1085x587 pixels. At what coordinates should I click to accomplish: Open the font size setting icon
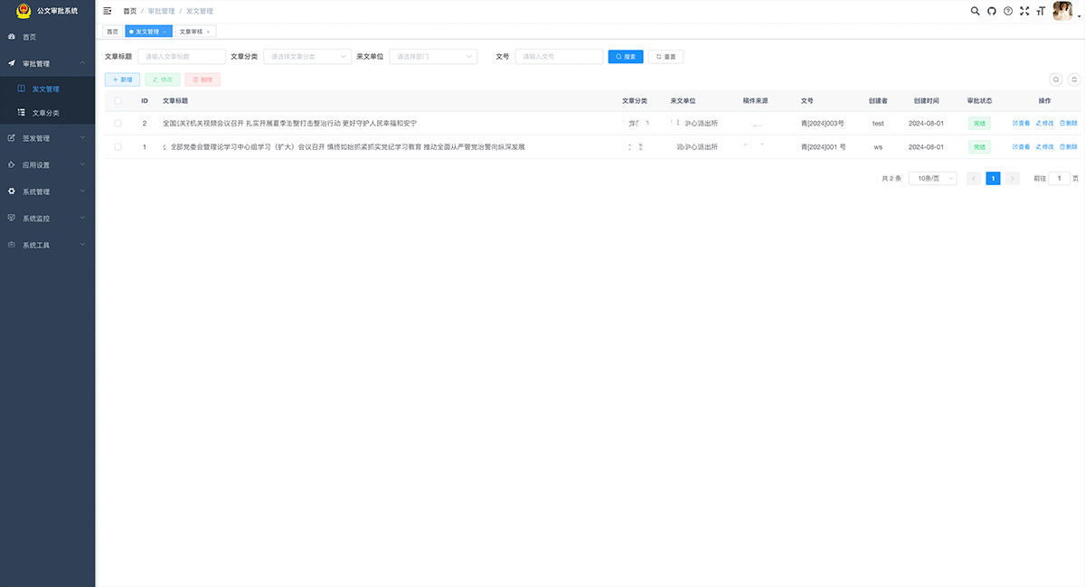pos(1041,11)
